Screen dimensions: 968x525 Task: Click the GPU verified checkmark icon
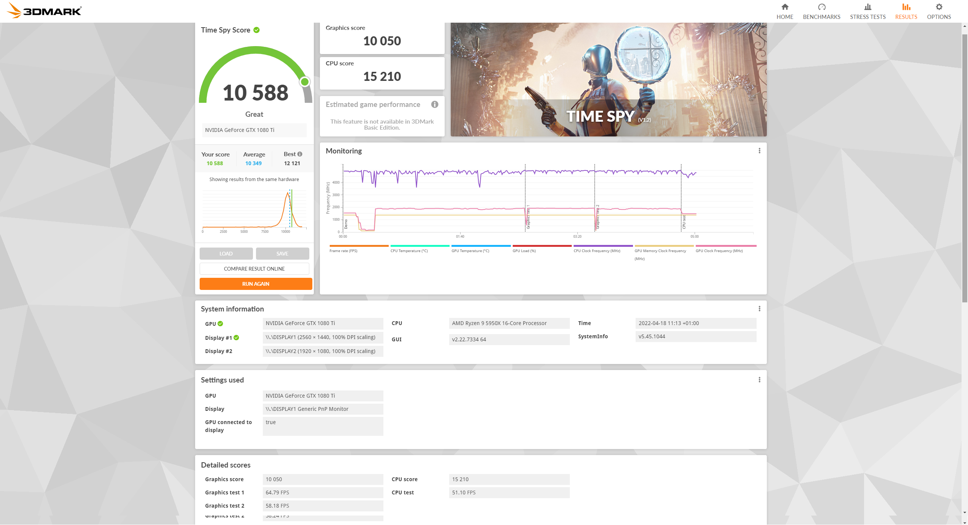220,324
